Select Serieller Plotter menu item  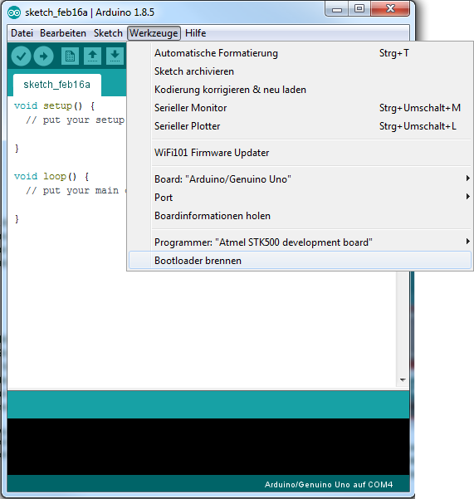click(x=300, y=126)
